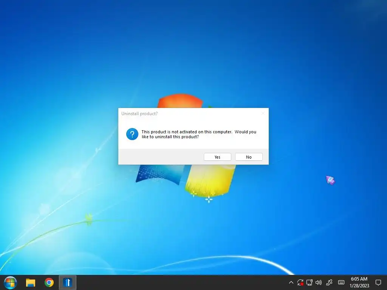Click the Uninstall product? title text
Viewport: 387px width, 290px height.
click(139, 114)
